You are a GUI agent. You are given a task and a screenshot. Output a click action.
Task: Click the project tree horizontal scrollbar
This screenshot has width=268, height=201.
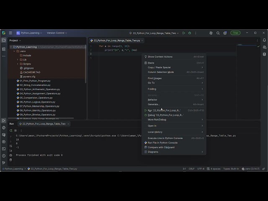[41, 118]
